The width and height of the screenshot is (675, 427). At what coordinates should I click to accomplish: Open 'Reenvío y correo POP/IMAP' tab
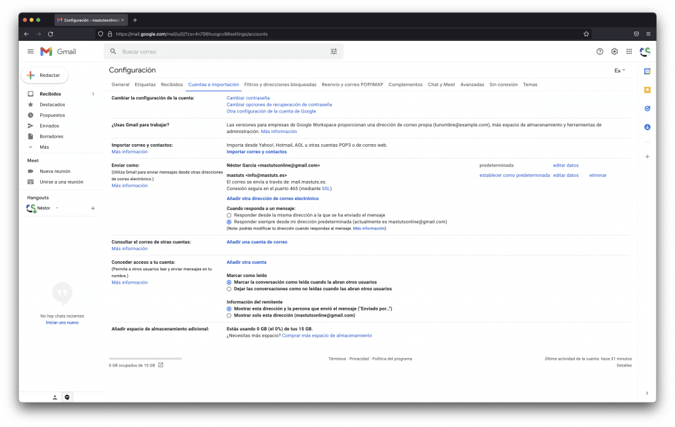(x=352, y=85)
